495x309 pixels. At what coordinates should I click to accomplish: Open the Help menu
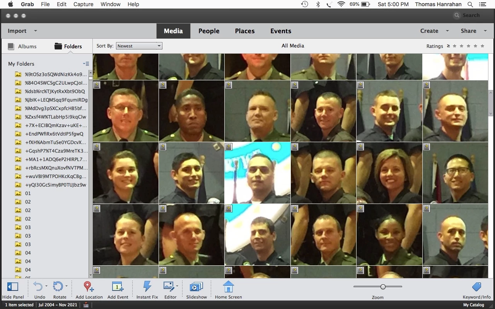pos(133,4)
